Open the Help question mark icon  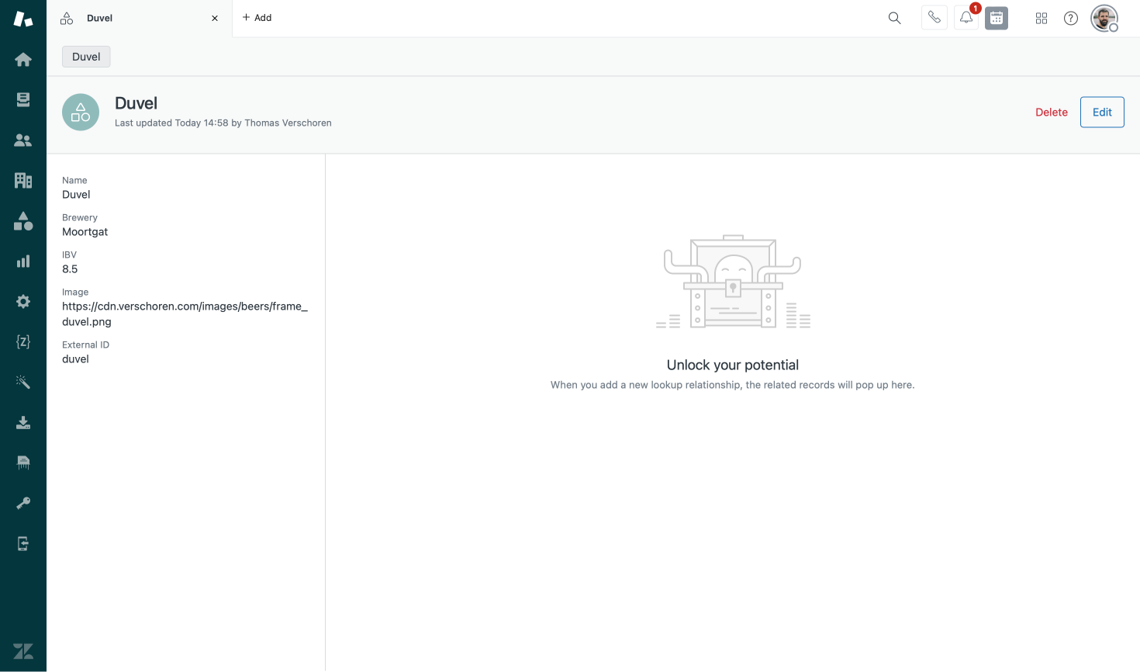pyautogui.click(x=1071, y=18)
